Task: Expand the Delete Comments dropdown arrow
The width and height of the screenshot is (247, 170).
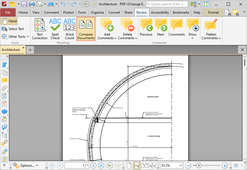Action: tap(136, 38)
